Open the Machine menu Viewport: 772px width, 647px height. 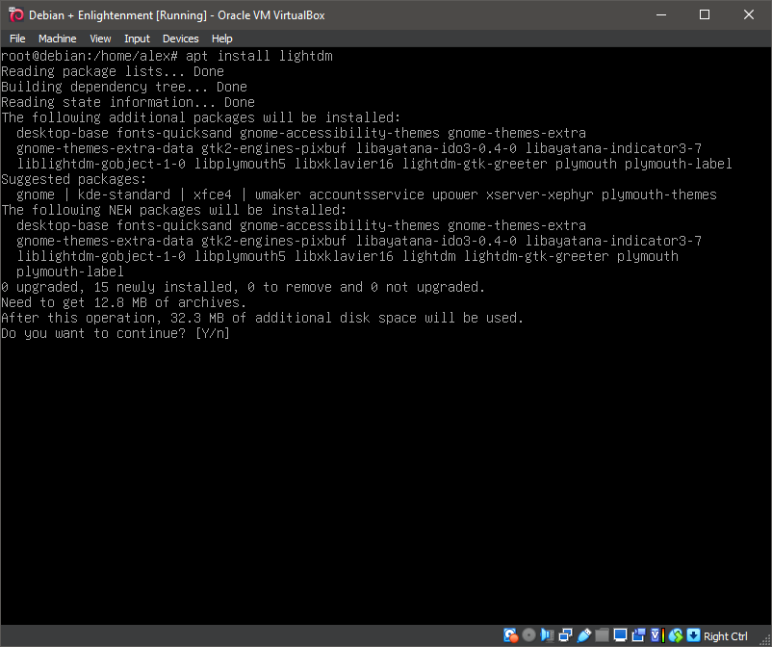tap(57, 39)
